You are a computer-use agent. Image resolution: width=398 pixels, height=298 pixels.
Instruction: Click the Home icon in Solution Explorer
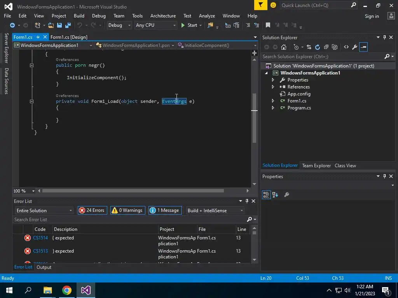[x=284, y=47]
